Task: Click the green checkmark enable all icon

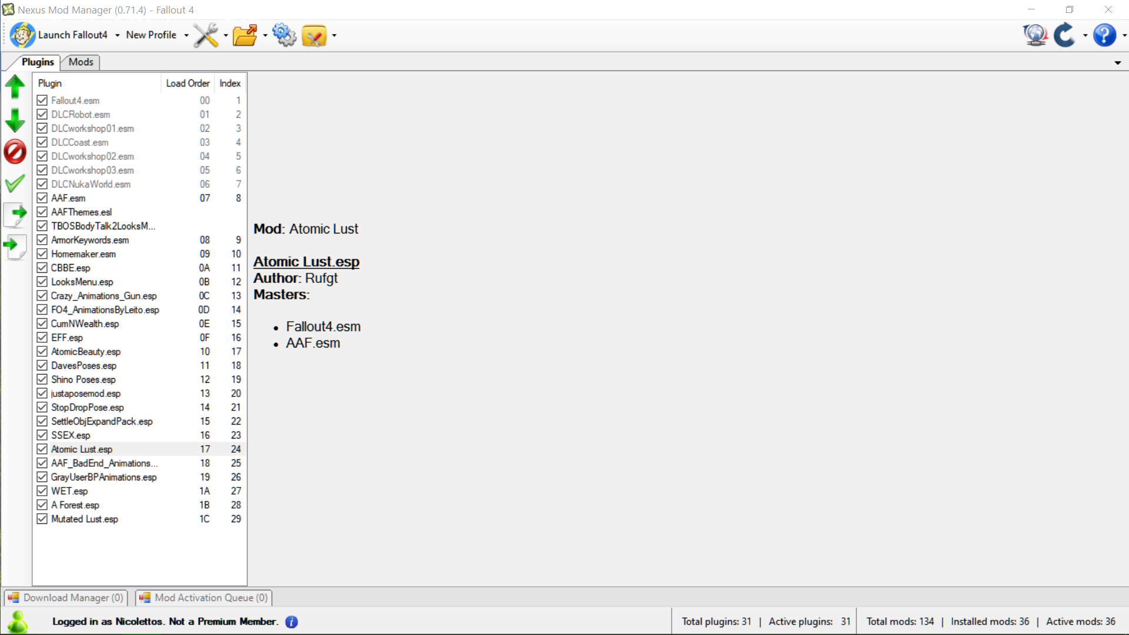Action: (x=15, y=183)
